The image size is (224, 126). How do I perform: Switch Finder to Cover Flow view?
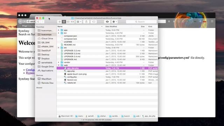72,22
